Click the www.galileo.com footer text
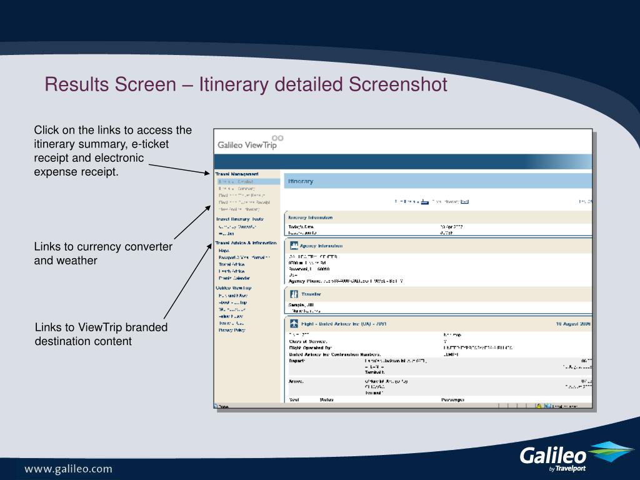 [68, 469]
